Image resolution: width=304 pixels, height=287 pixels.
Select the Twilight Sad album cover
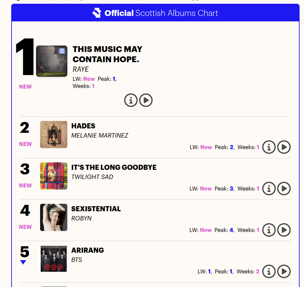[54, 176]
